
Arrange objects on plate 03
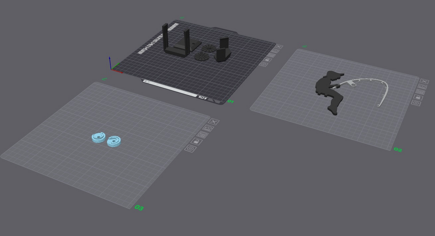coord(203,134)
